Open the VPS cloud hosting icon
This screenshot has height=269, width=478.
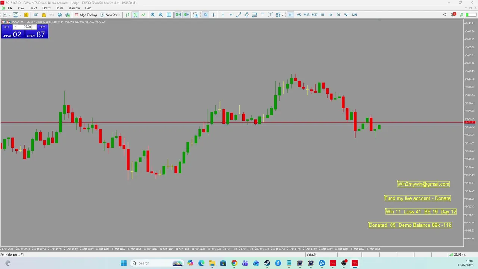(x=59, y=15)
